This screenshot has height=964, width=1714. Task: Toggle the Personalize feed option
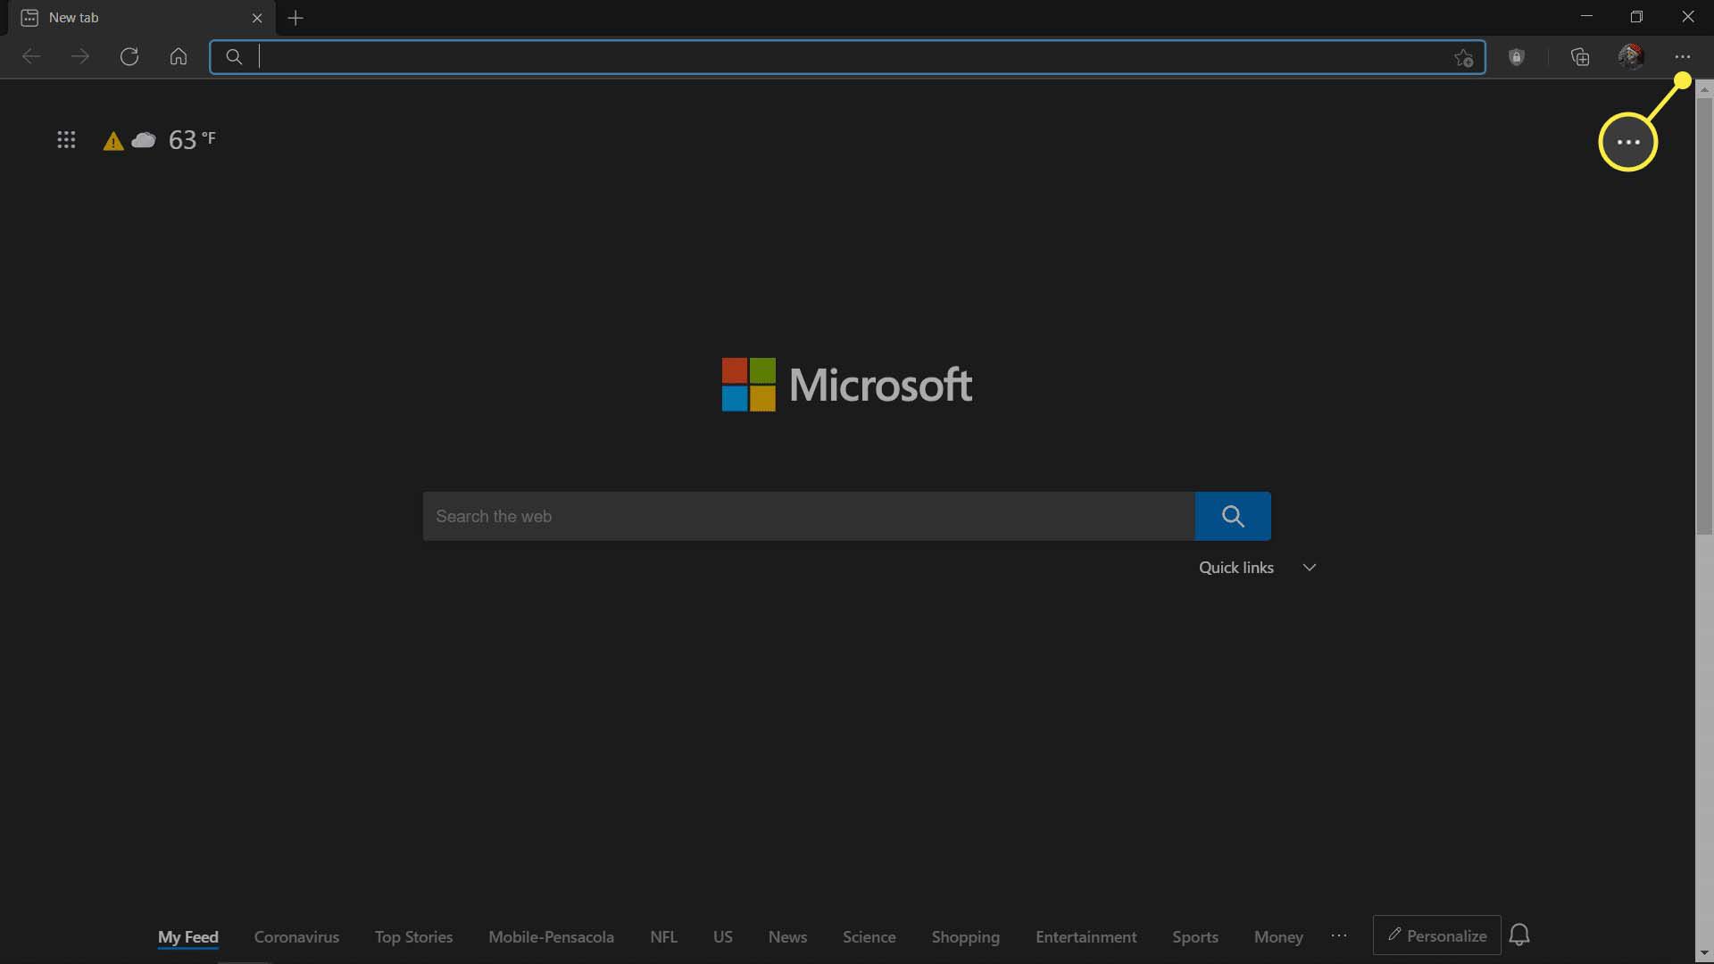coord(1436,937)
